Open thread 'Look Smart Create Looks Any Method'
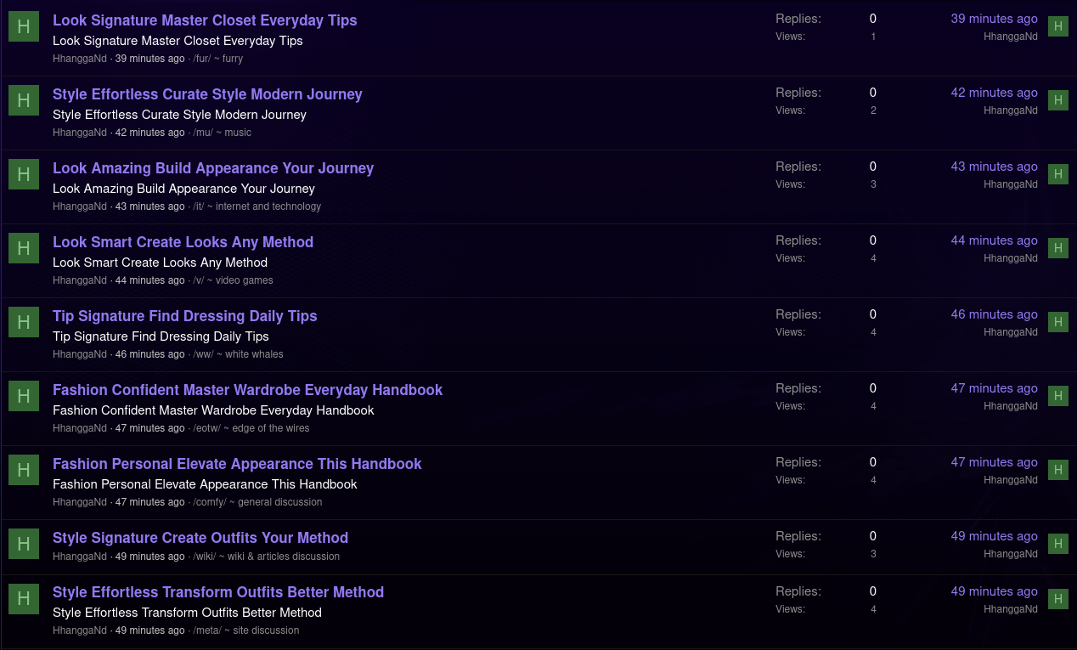Image resolution: width=1077 pixels, height=650 pixels. pos(183,242)
